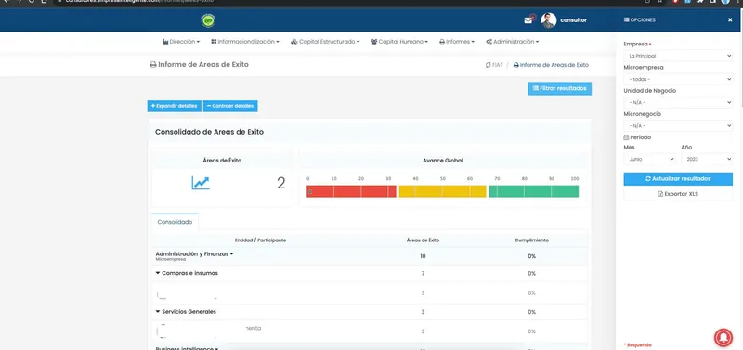Click the FIAT breadcrumb link
Screen dimensions: 743x350
494,65
